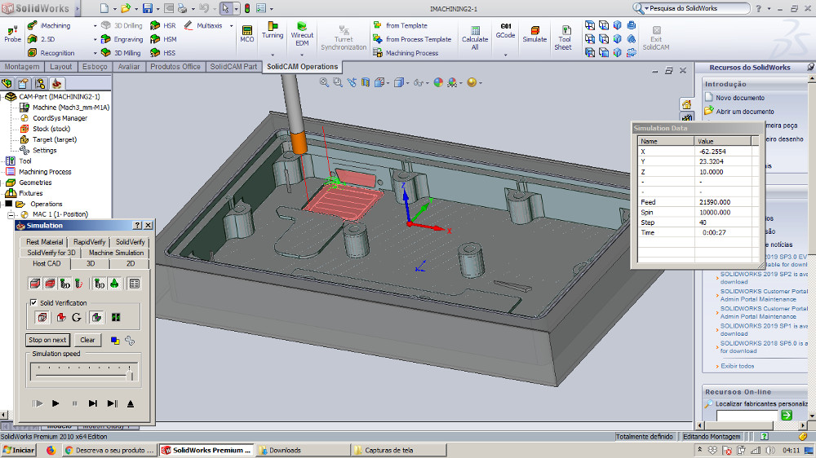
Task: Open Machining Process from the ribbon
Action: click(406, 53)
